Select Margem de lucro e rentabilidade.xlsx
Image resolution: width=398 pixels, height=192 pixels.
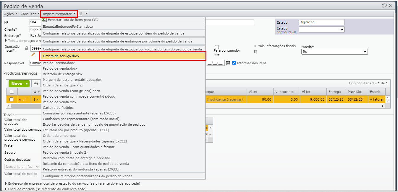123,80
